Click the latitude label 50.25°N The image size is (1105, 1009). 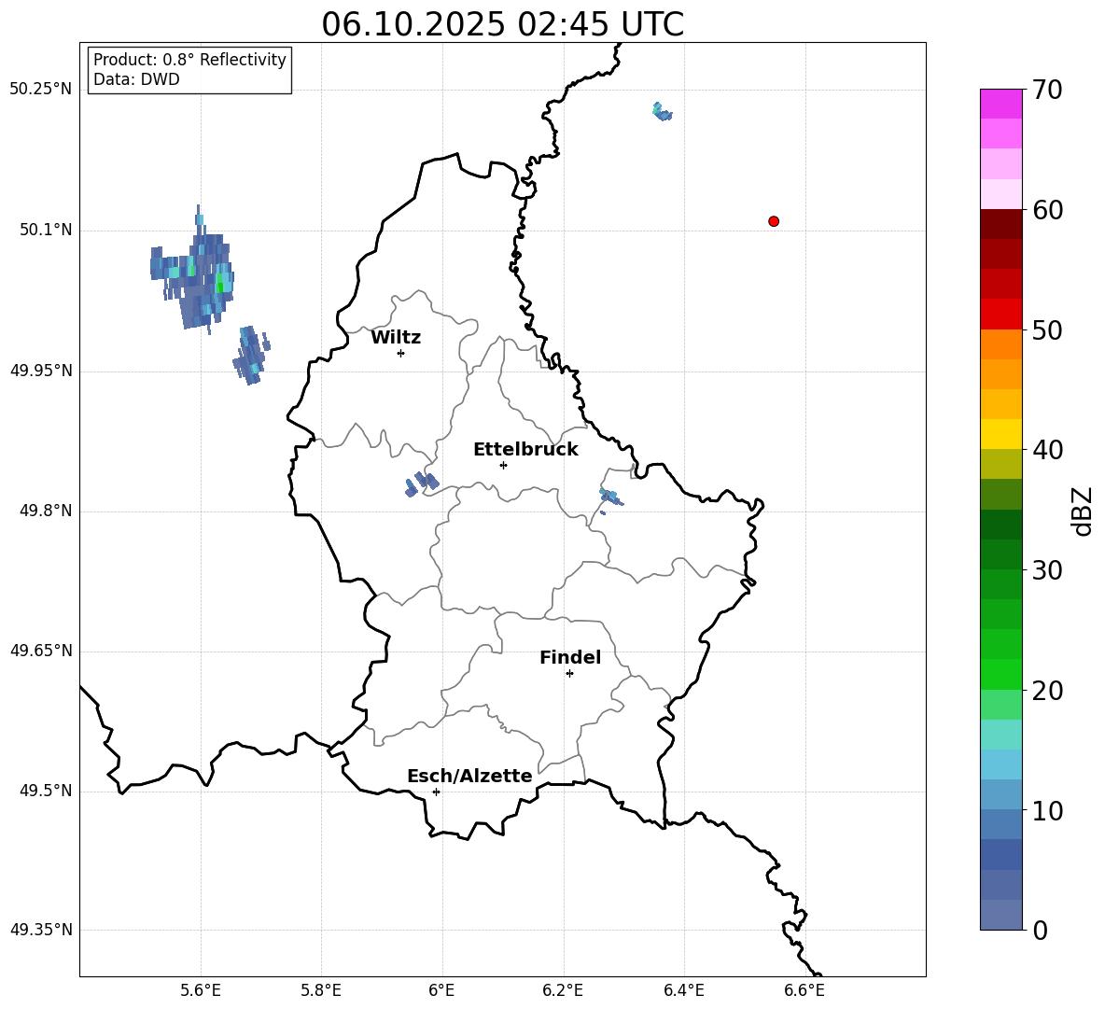(x=41, y=90)
